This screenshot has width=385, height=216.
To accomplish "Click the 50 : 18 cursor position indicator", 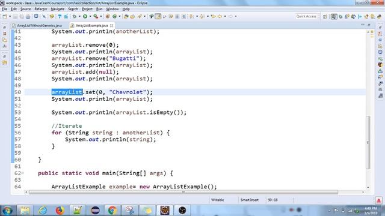I will [273, 200].
